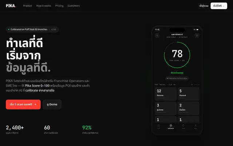Viewport: 233px width, 146px height.
Task: Click the 'PIKA SCORE / 100' label in the gauge
Action: (x=177, y=61)
